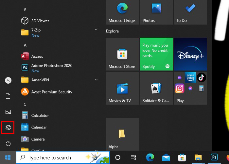229x164 pixels.
Task: Expand the AmanVPN folder chevron
Action: point(96,80)
